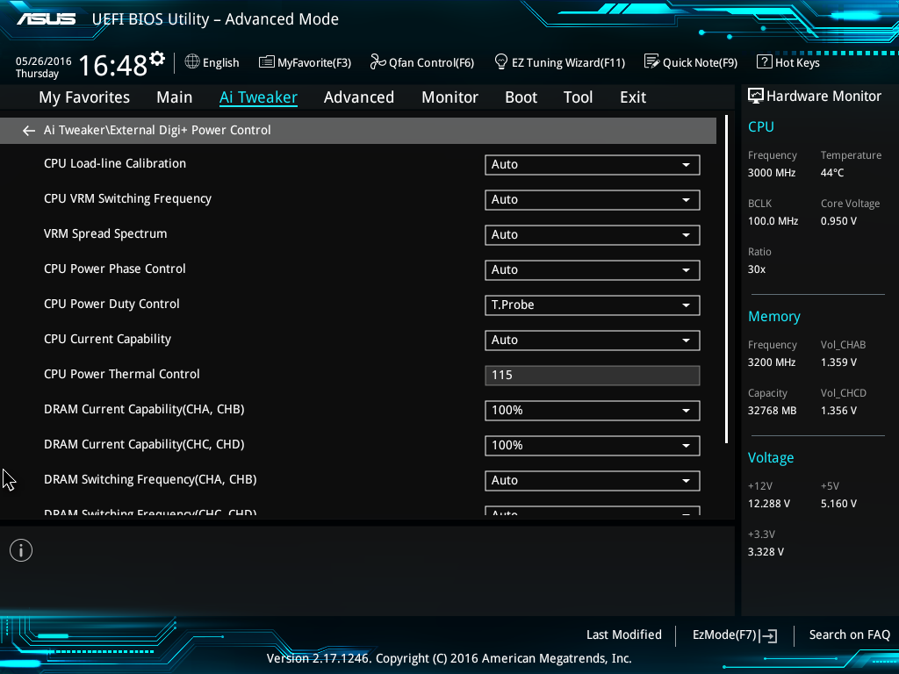This screenshot has height=674, width=899.
Task: Click the globe language icon
Action: (x=192, y=61)
